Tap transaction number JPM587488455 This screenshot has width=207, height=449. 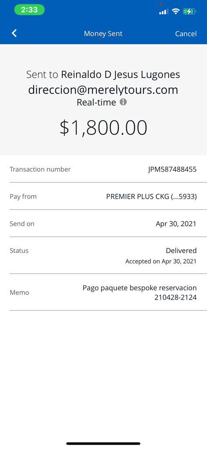(x=172, y=169)
